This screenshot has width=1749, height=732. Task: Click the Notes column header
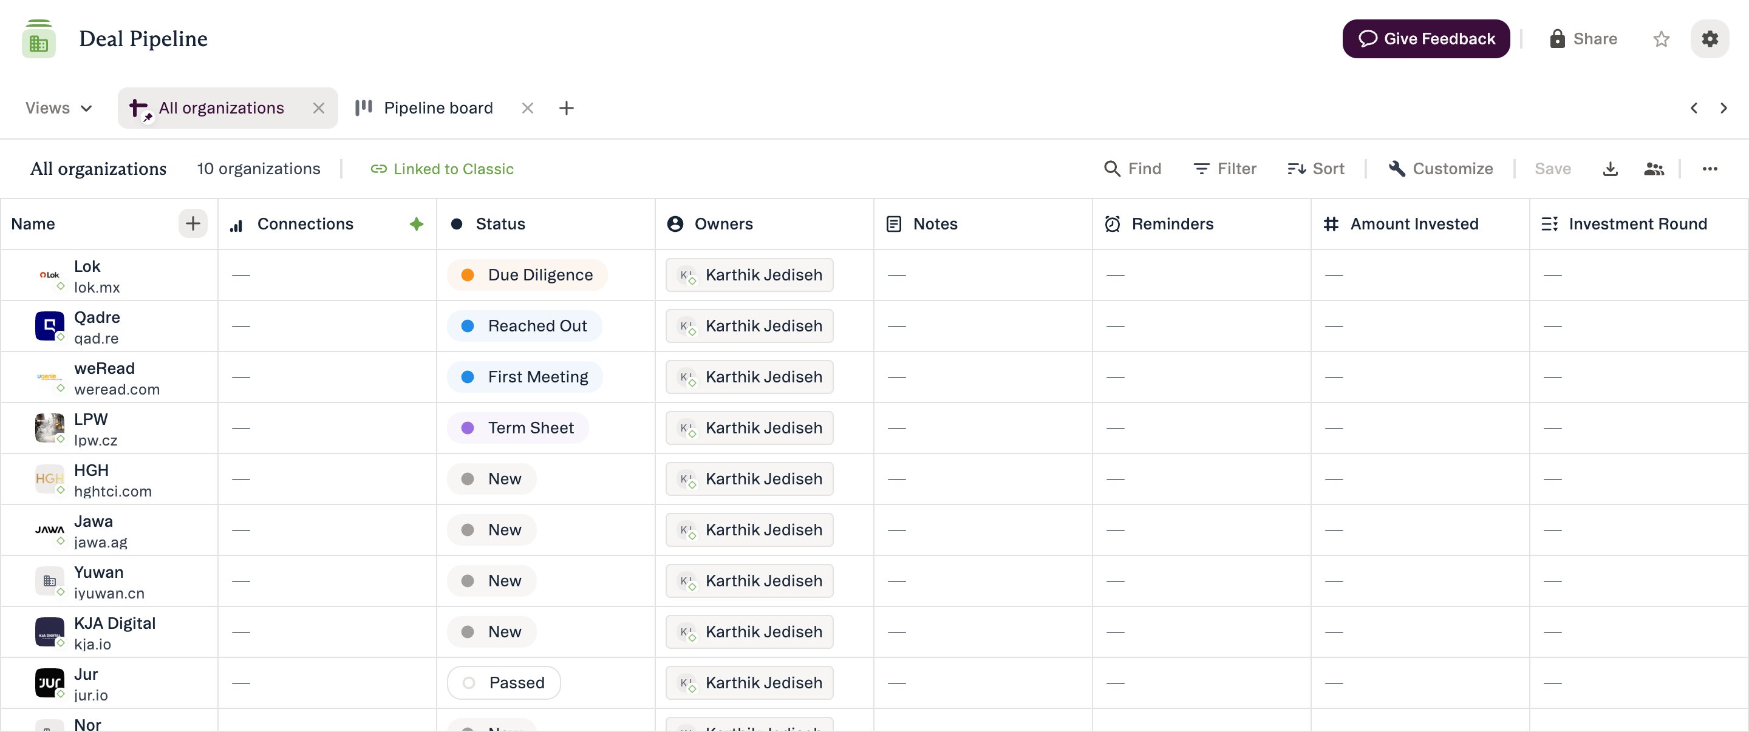tap(983, 224)
